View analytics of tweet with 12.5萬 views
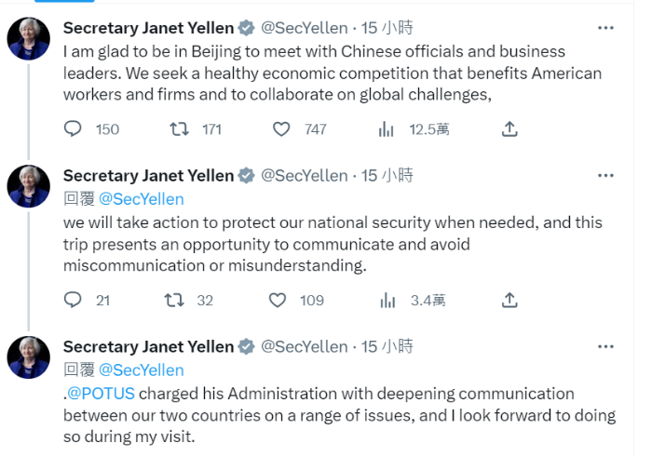652x457 pixels. [387, 129]
